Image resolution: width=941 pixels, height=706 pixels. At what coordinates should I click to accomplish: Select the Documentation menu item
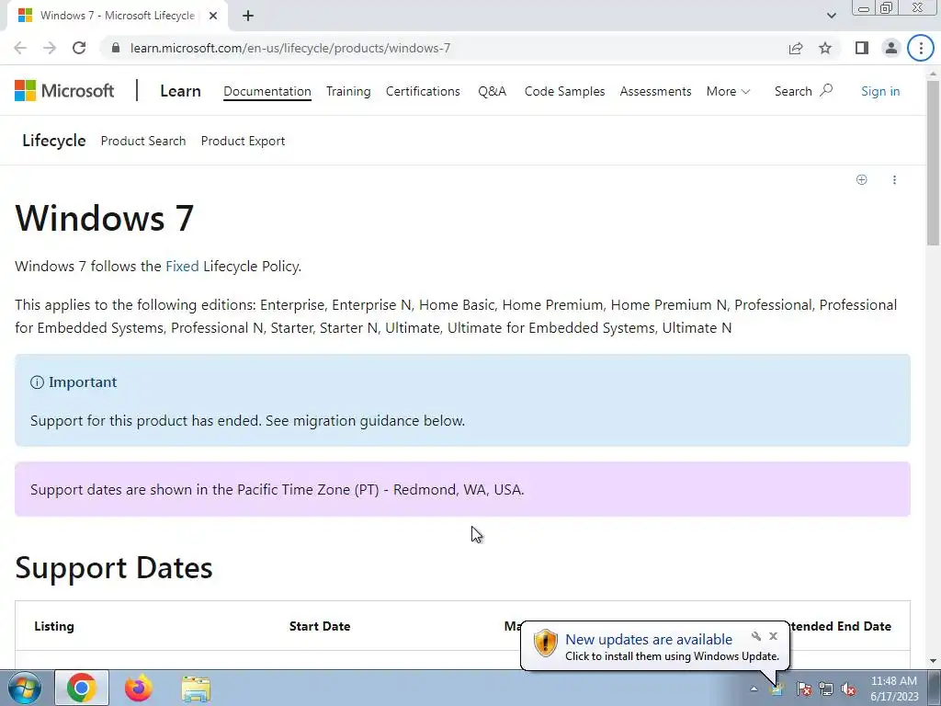(267, 91)
